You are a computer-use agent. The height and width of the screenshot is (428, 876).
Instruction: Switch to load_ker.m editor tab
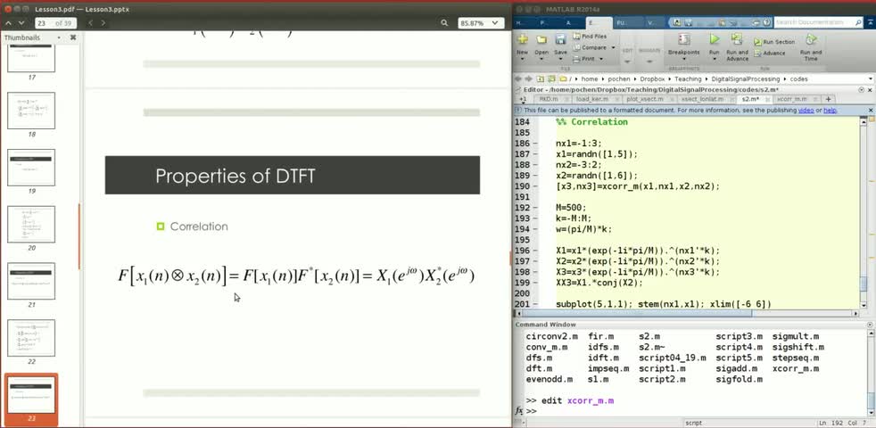coord(595,99)
